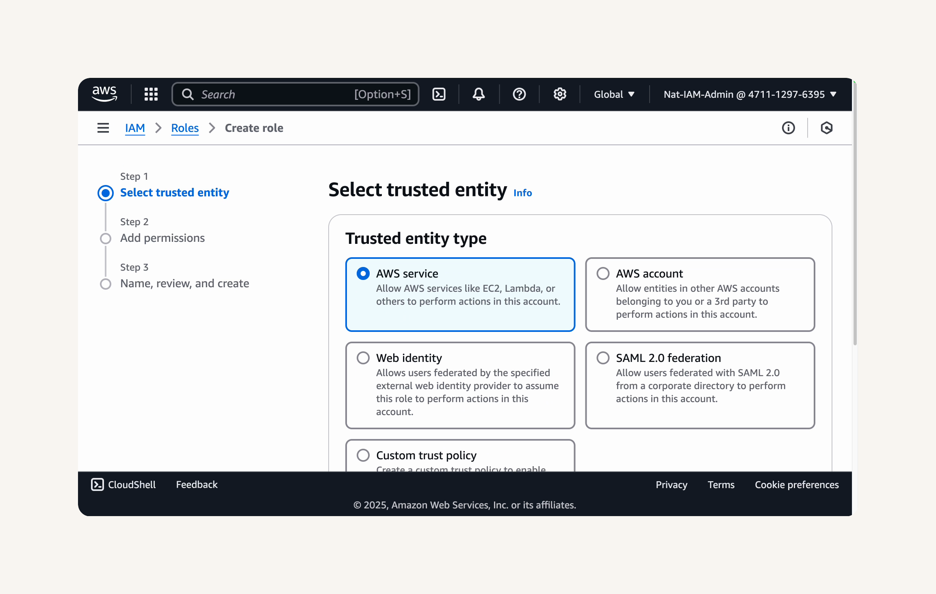Click the Info link beside the heading

[x=522, y=193]
